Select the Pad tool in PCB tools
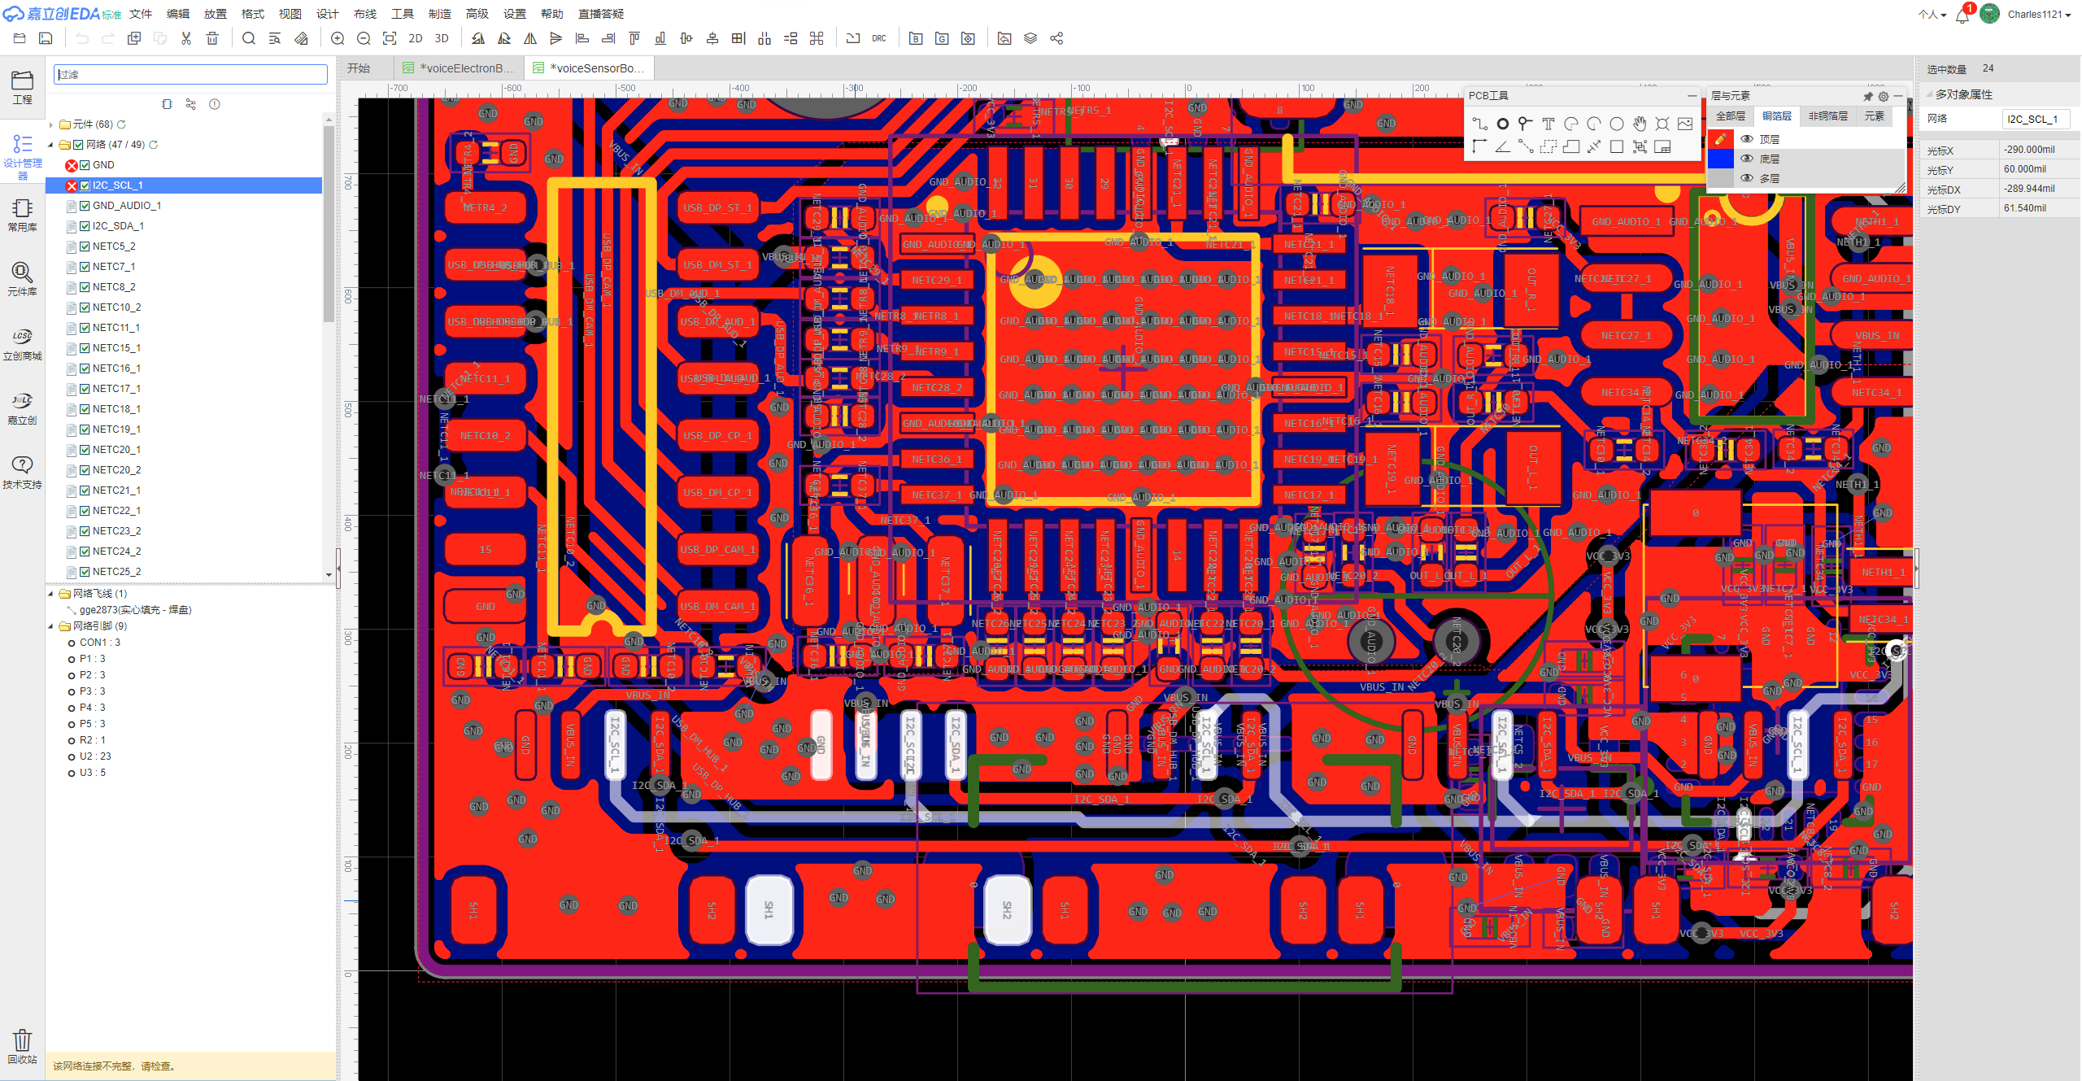The image size is (2082, 1081). (1502, 124)
